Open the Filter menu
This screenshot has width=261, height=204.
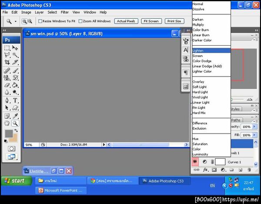(x=64, y=12)
